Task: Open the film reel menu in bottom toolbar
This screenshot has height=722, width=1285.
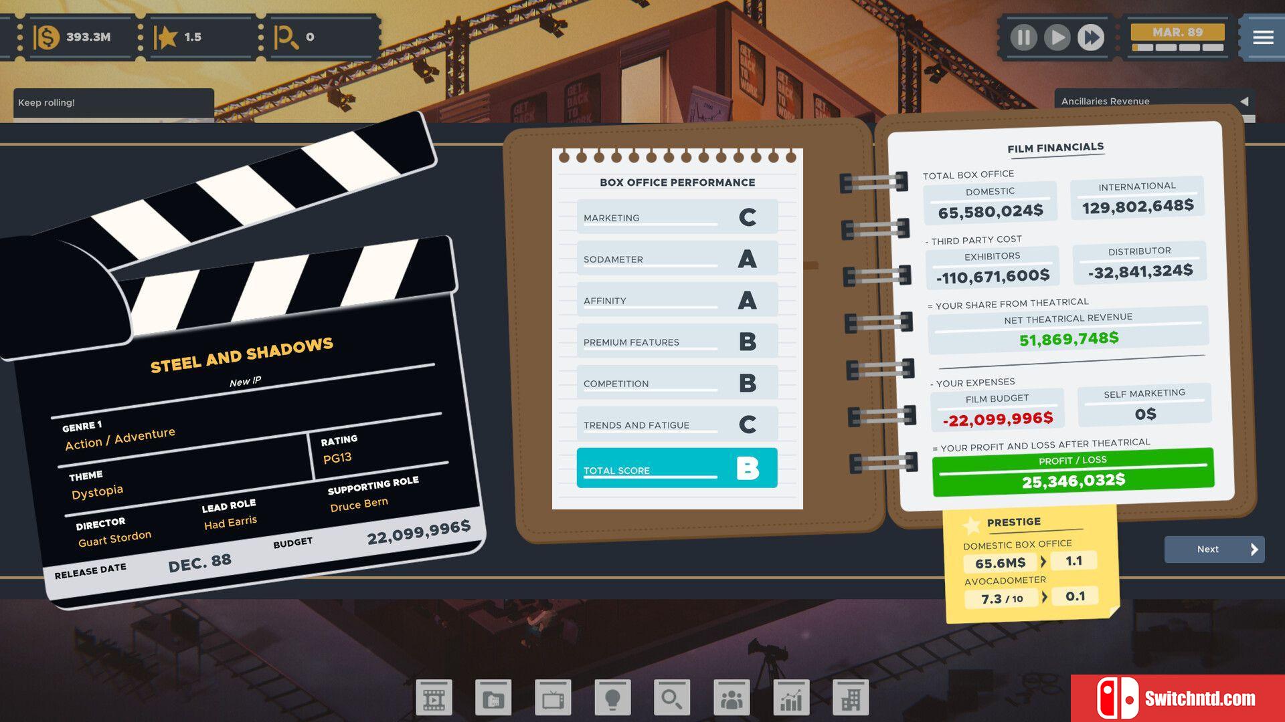Action: [x=434, y=699]
